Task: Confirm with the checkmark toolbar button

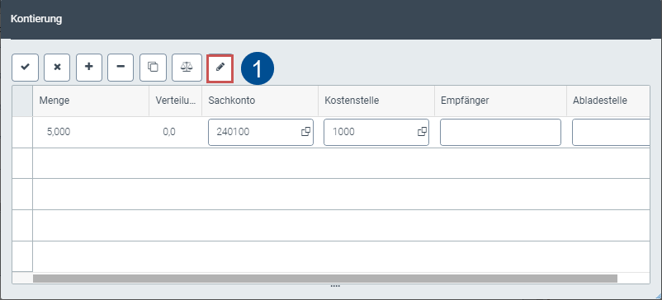Action: (26, 68)
